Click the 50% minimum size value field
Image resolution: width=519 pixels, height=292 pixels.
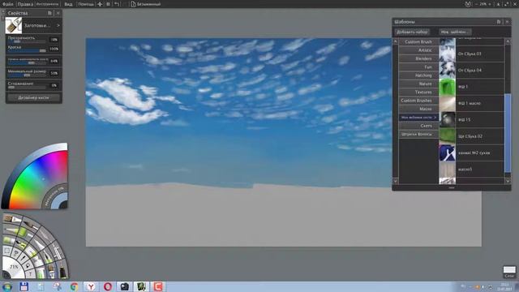[x=54, y=73]
